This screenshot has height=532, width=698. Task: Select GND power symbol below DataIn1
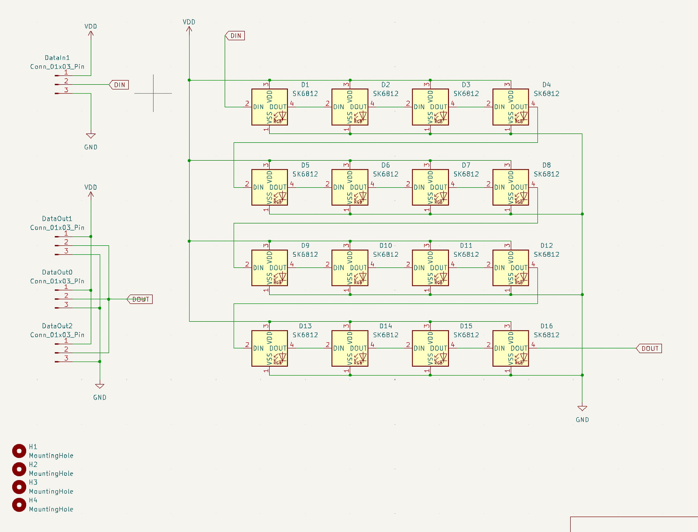point(91,137)
